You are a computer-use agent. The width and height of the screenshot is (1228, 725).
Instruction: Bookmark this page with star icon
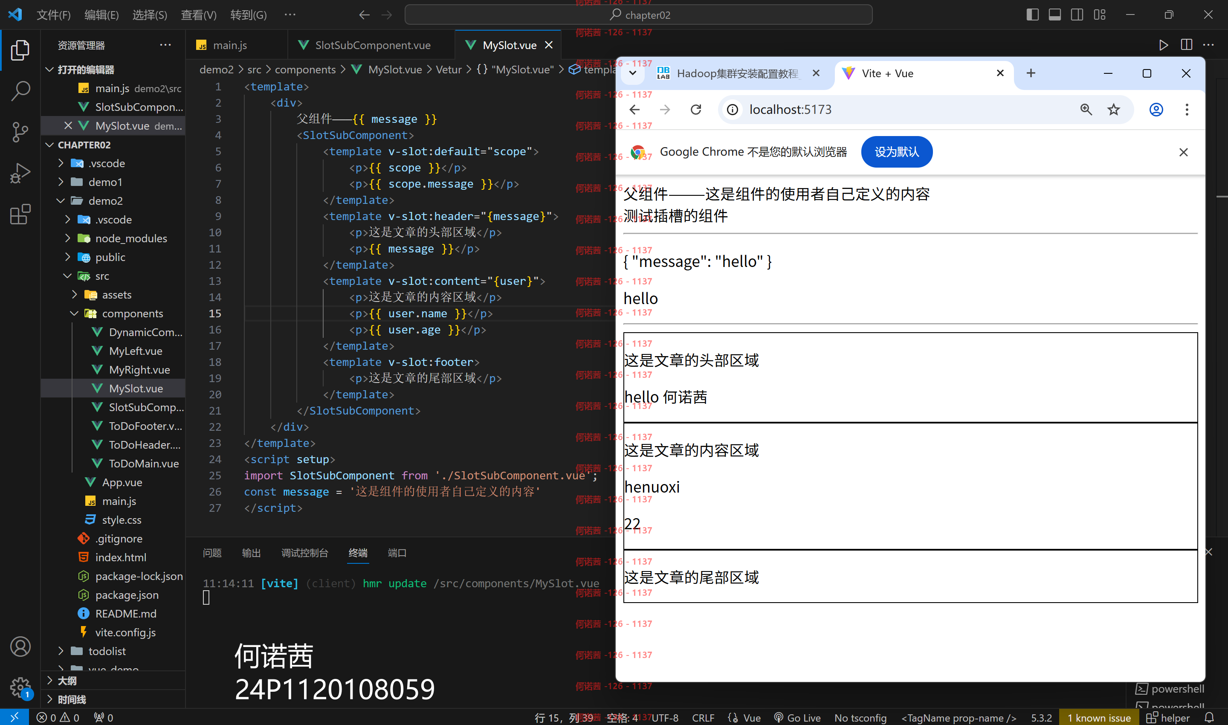[1114, 110]
